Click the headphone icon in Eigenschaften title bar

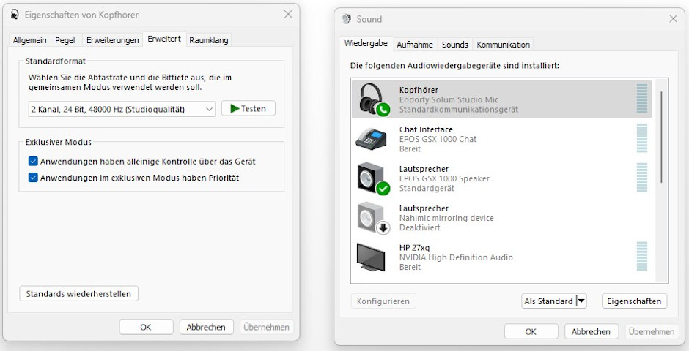15,15
